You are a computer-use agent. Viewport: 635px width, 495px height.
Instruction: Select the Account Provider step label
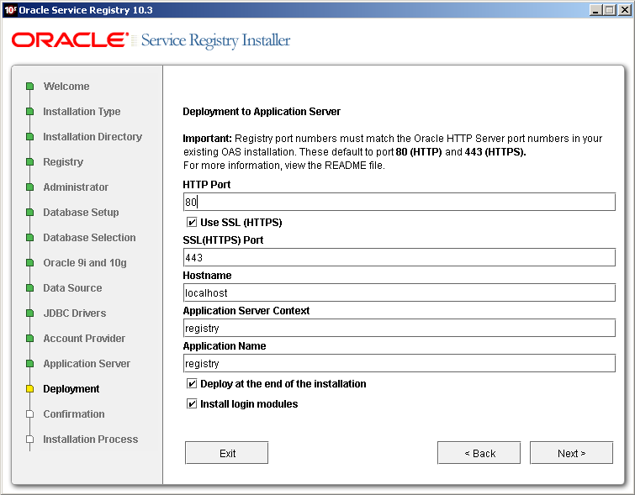tap(84, 339)
